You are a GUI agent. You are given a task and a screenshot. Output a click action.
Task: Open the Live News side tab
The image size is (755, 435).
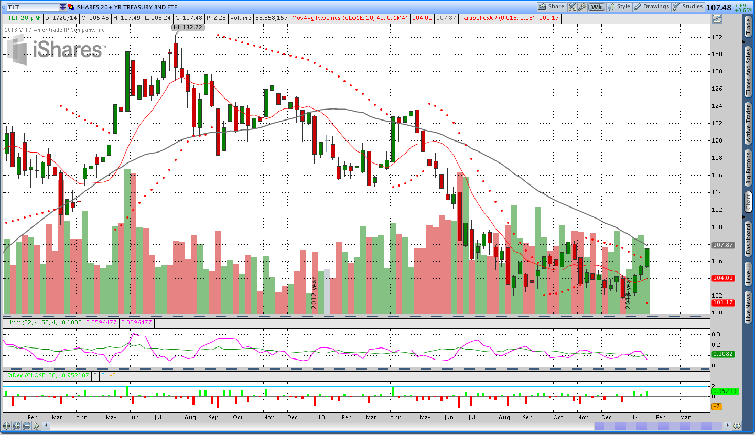tap(748, 308)
